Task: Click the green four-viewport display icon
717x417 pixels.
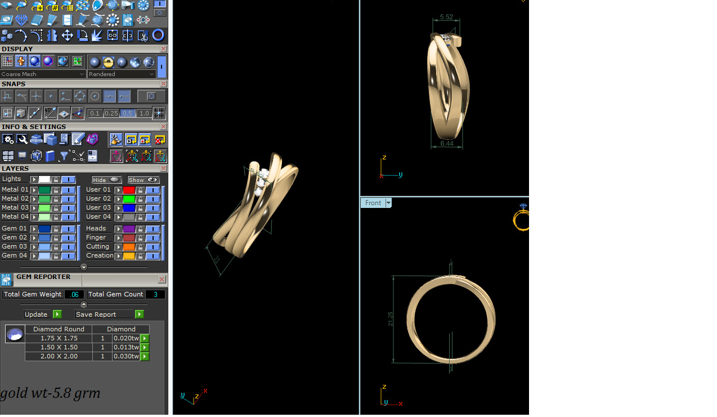Action: coord(77,61)
